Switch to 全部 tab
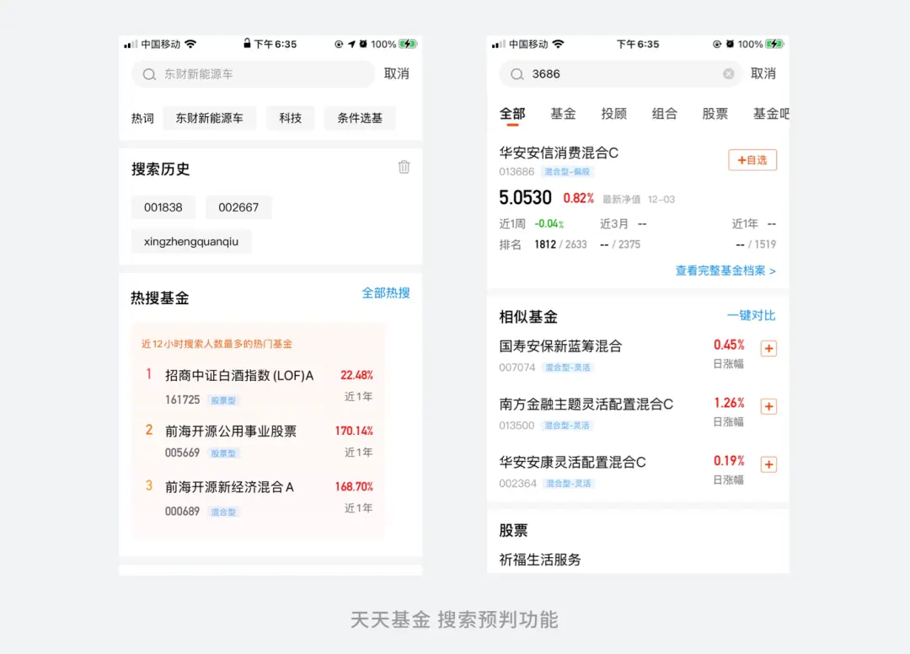 512,114
